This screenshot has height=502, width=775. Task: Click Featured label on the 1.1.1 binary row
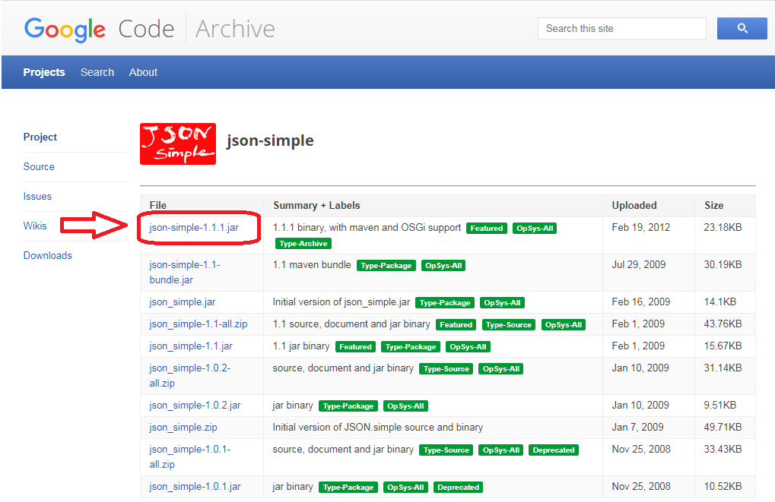coord(486,229)
